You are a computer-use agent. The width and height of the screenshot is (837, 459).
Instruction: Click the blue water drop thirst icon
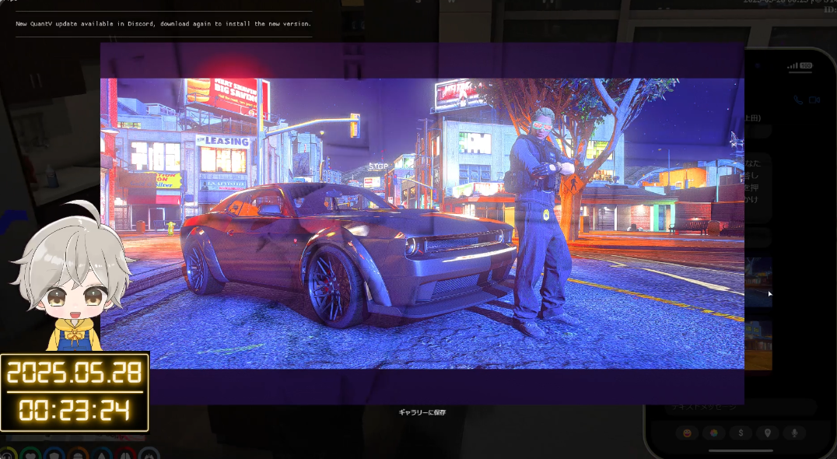[102, 454]
